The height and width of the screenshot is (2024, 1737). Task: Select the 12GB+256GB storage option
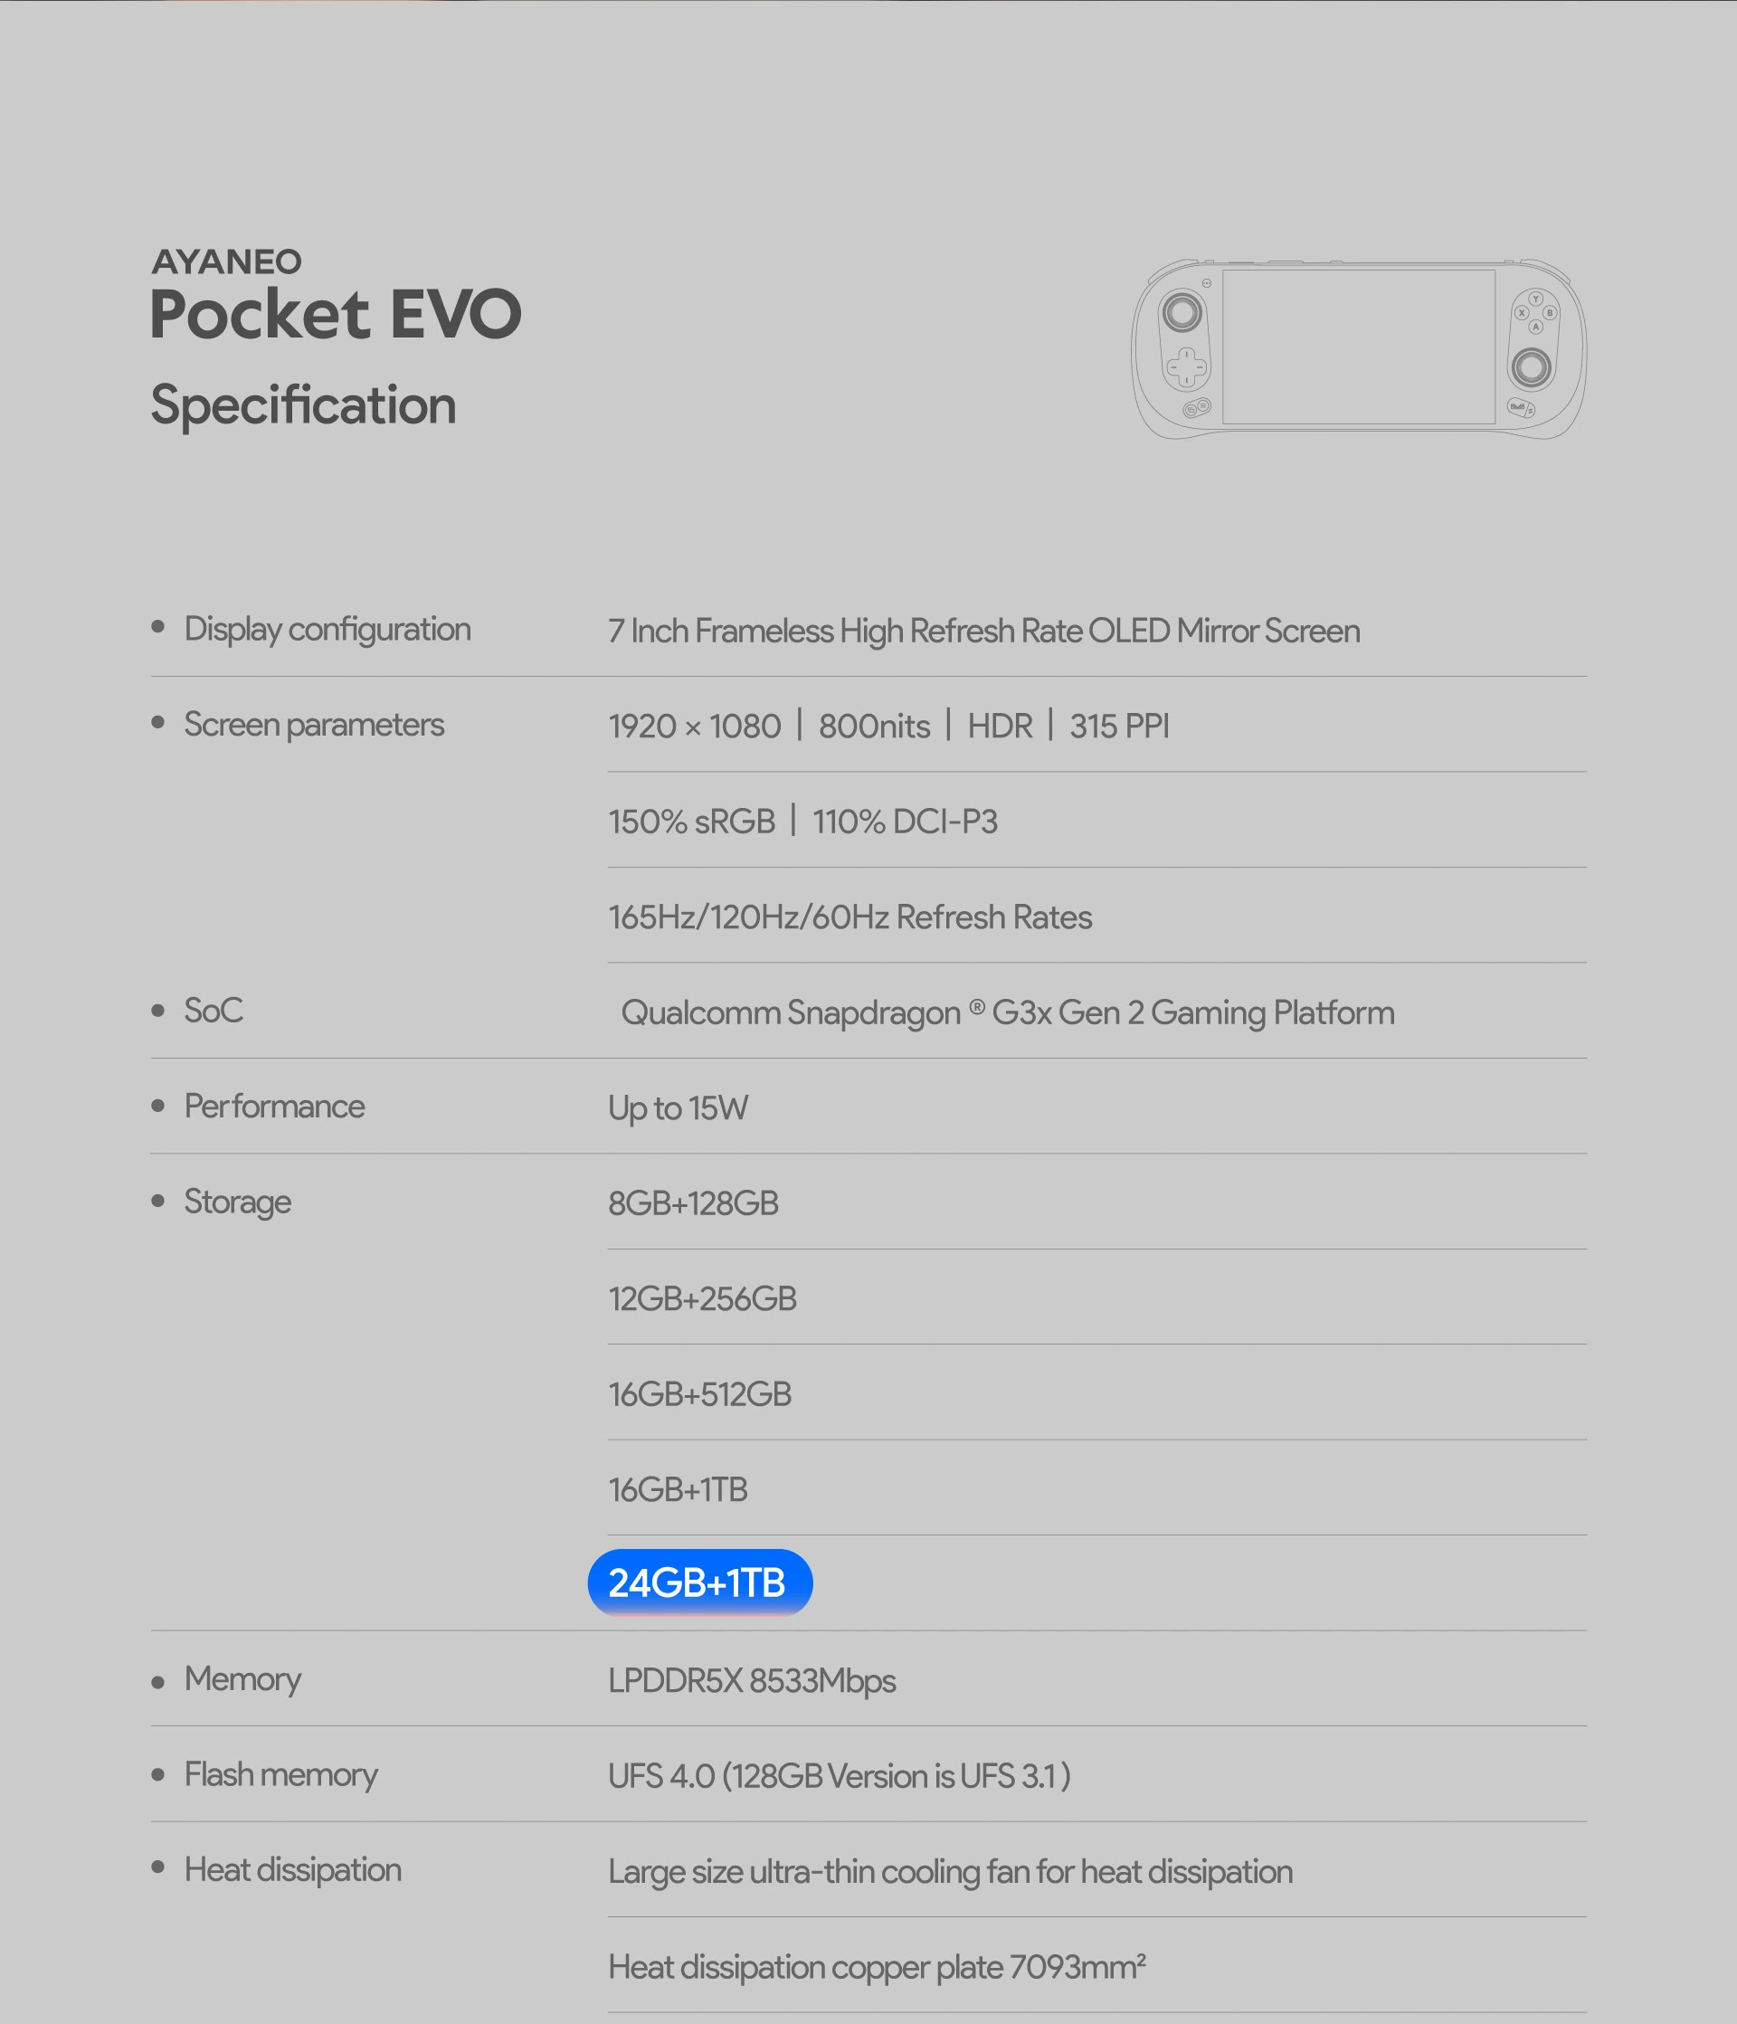pos(702,1298)
